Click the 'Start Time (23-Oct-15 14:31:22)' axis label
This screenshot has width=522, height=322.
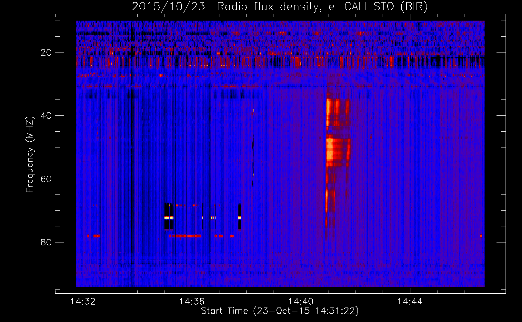coord(280,311)
